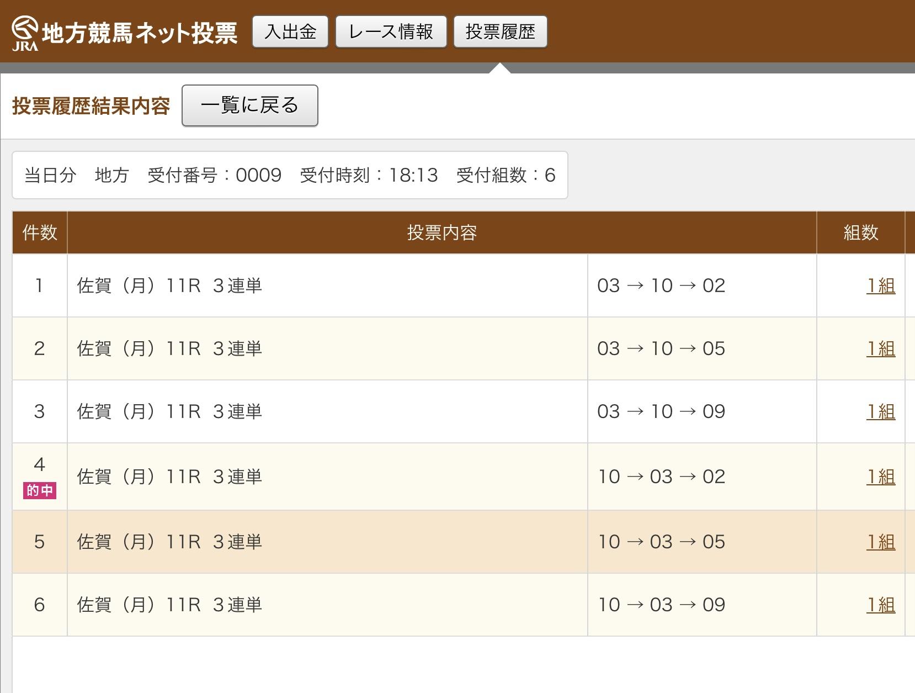Click the 投票内容 column header
The height and width of the screenshot is (693, 915).
point(441,232)
